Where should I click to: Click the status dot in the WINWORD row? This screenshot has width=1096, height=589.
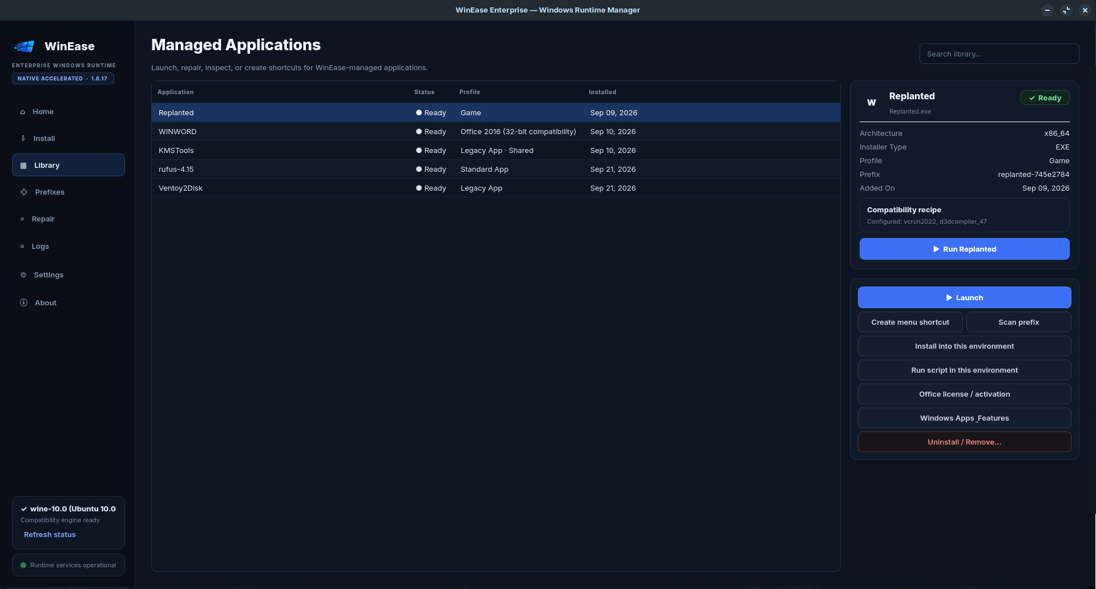(419, 132)
